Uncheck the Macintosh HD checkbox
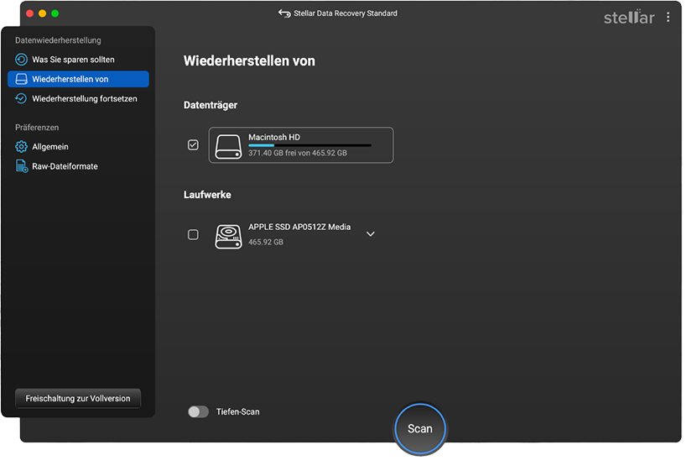697x471 pixels. coord(194,145)
